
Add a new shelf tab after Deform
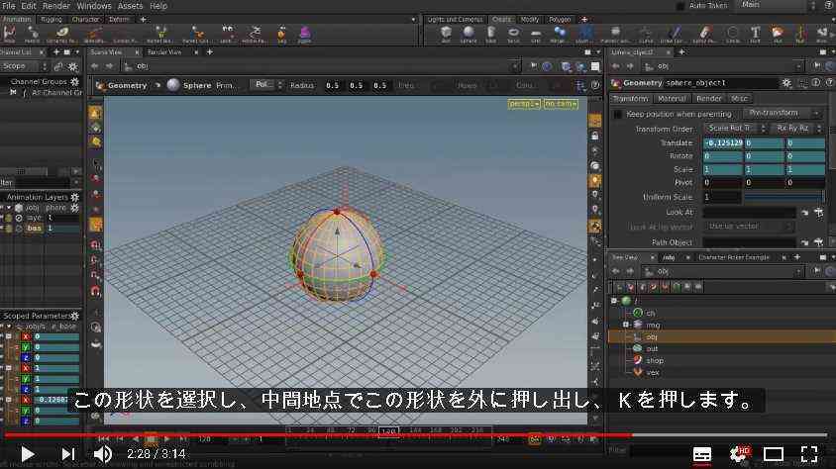pyautogui.click(x=143, y=19)
